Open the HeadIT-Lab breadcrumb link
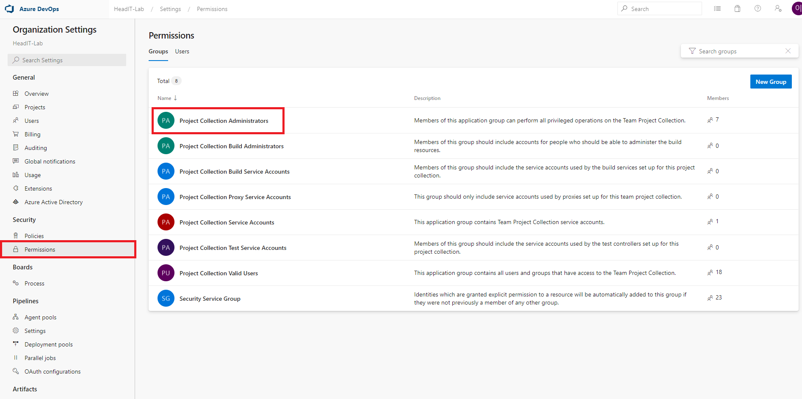Image resolution: width=802 pixels, height=399 pixels. (129, 9)
